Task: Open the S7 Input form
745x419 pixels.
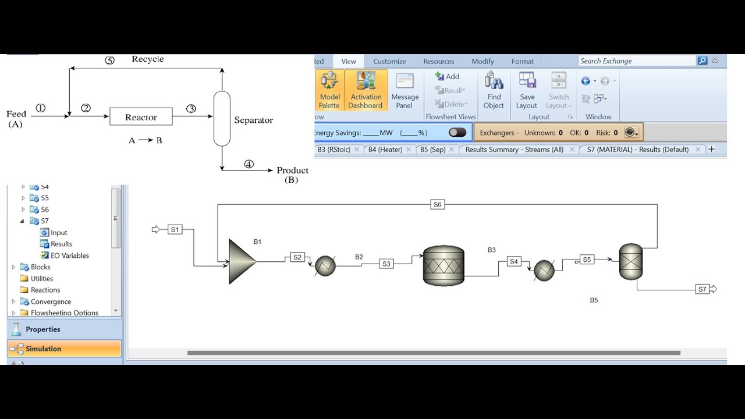Action: pyautogui.click(x=54, y=232)
